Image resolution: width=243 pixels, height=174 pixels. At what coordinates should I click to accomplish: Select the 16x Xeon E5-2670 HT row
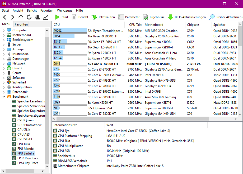coord(145,47)
